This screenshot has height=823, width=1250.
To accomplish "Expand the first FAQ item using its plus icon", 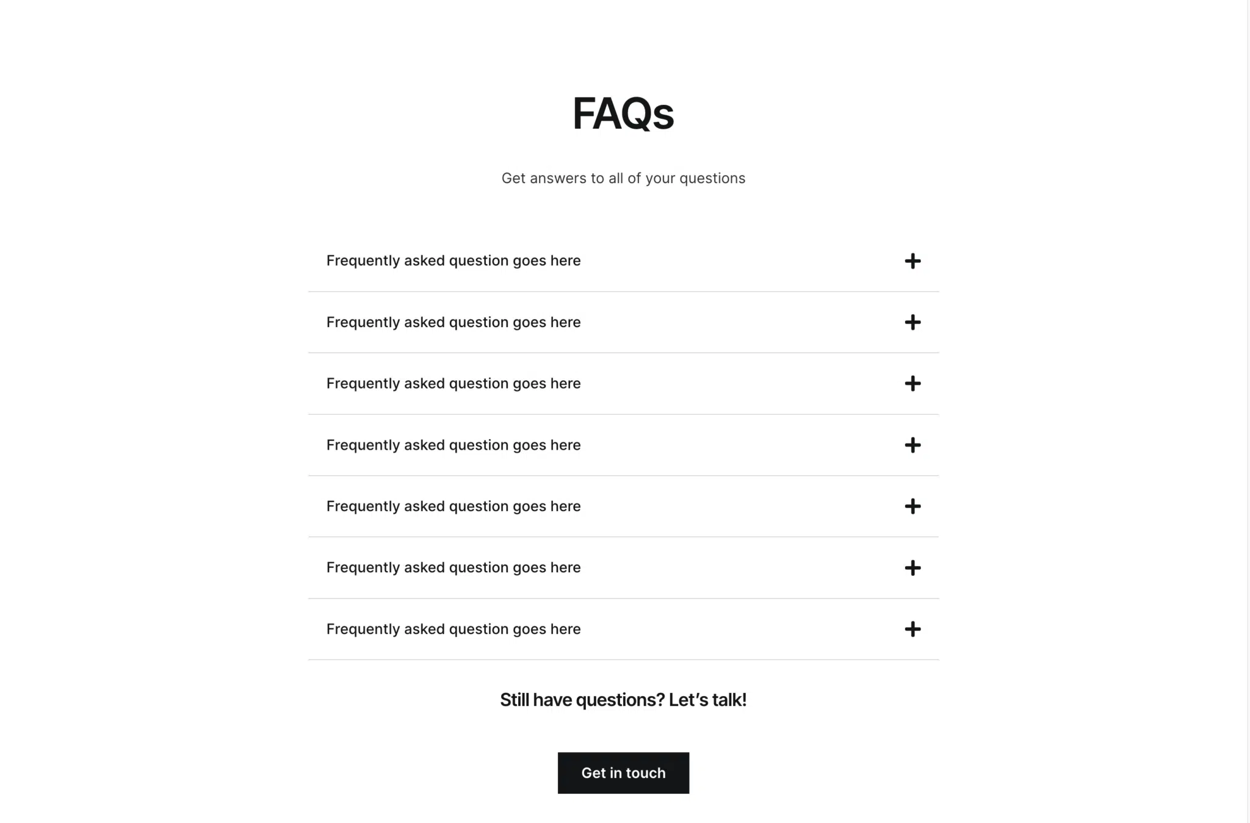I will [x=913, y=261].
